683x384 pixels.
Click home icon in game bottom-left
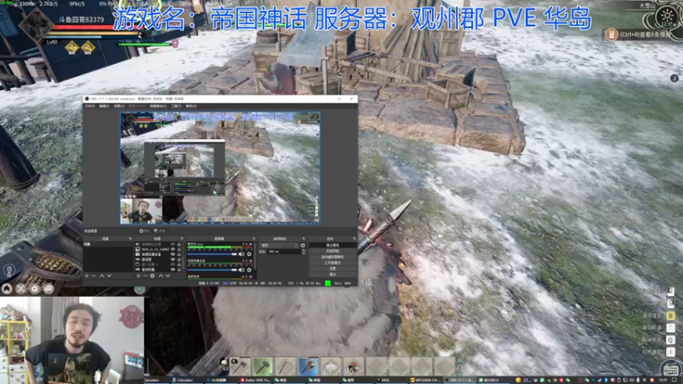point(7,288)
